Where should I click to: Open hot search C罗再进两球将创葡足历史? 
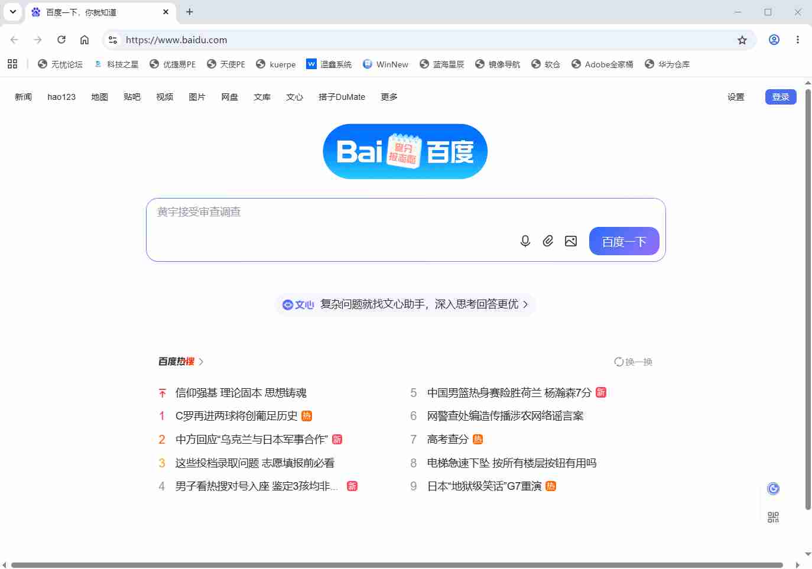point(236,416)
